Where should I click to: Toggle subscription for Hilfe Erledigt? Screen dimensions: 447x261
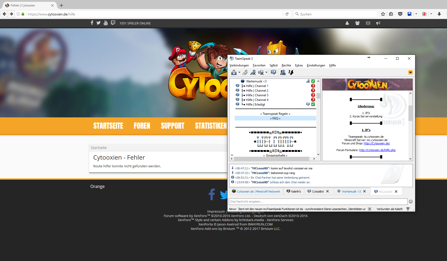pos(238,104)
